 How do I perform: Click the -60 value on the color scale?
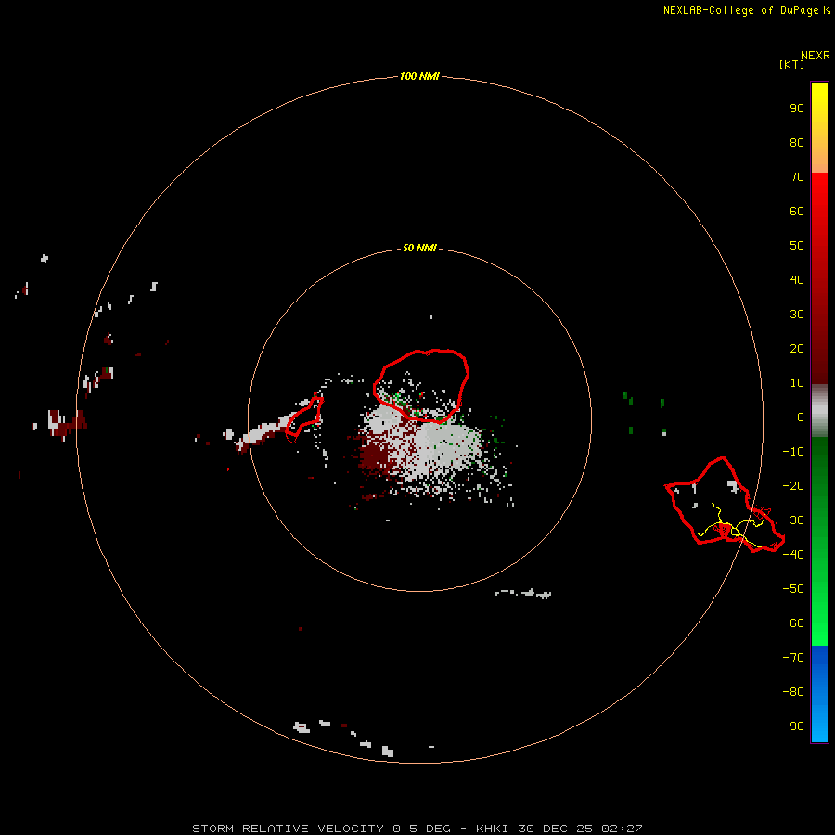point(793,623)
